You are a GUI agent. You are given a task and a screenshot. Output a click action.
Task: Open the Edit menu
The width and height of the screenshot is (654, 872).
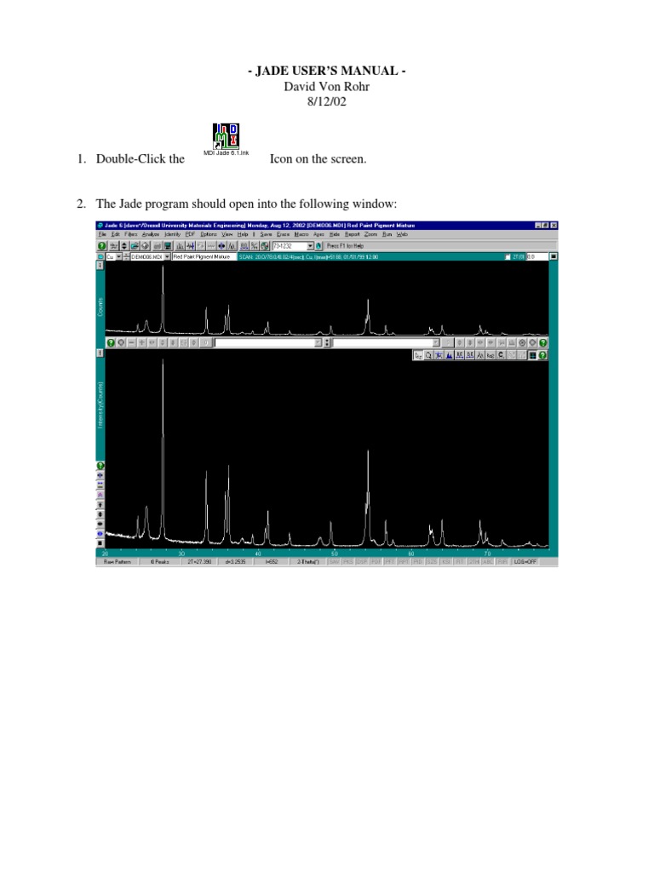pyautogui.click(x=115, y=234)
